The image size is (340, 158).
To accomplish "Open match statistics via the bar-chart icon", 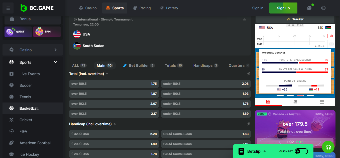I will [245, 19].
